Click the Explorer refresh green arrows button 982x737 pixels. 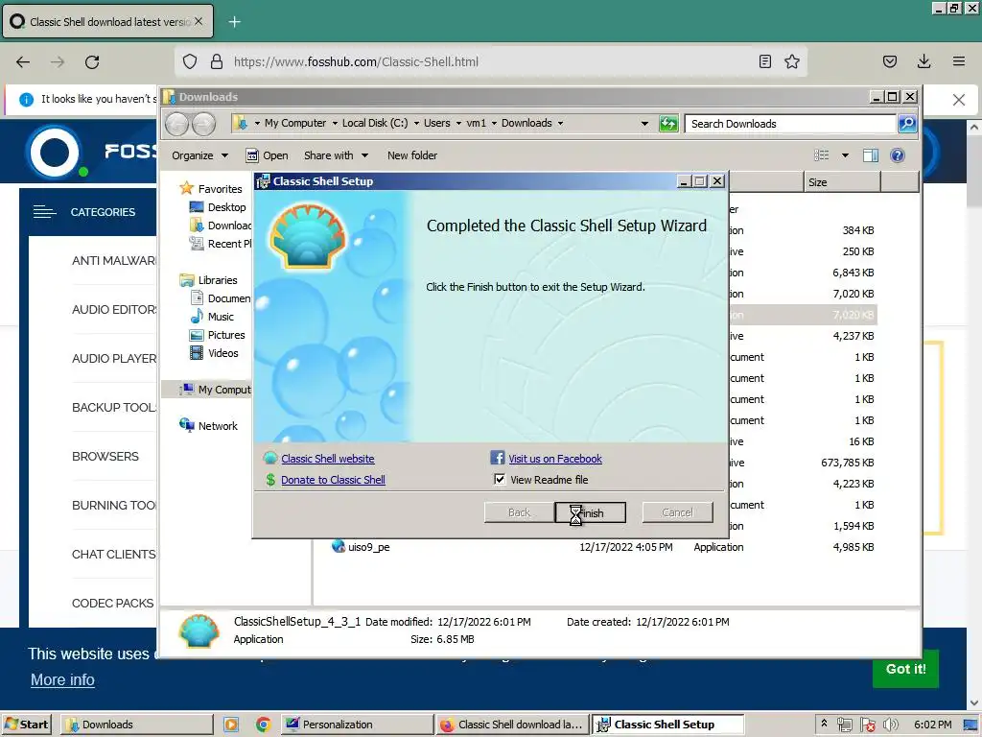pos(668,124)
